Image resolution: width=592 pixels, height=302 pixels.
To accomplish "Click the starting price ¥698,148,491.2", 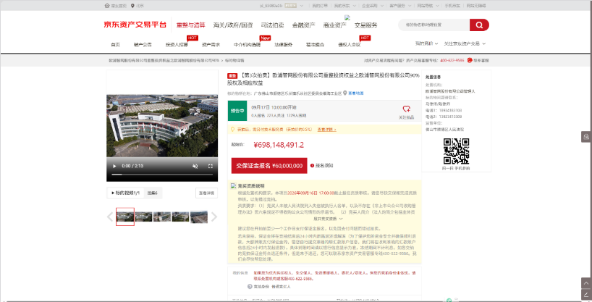I will (279, 145).
